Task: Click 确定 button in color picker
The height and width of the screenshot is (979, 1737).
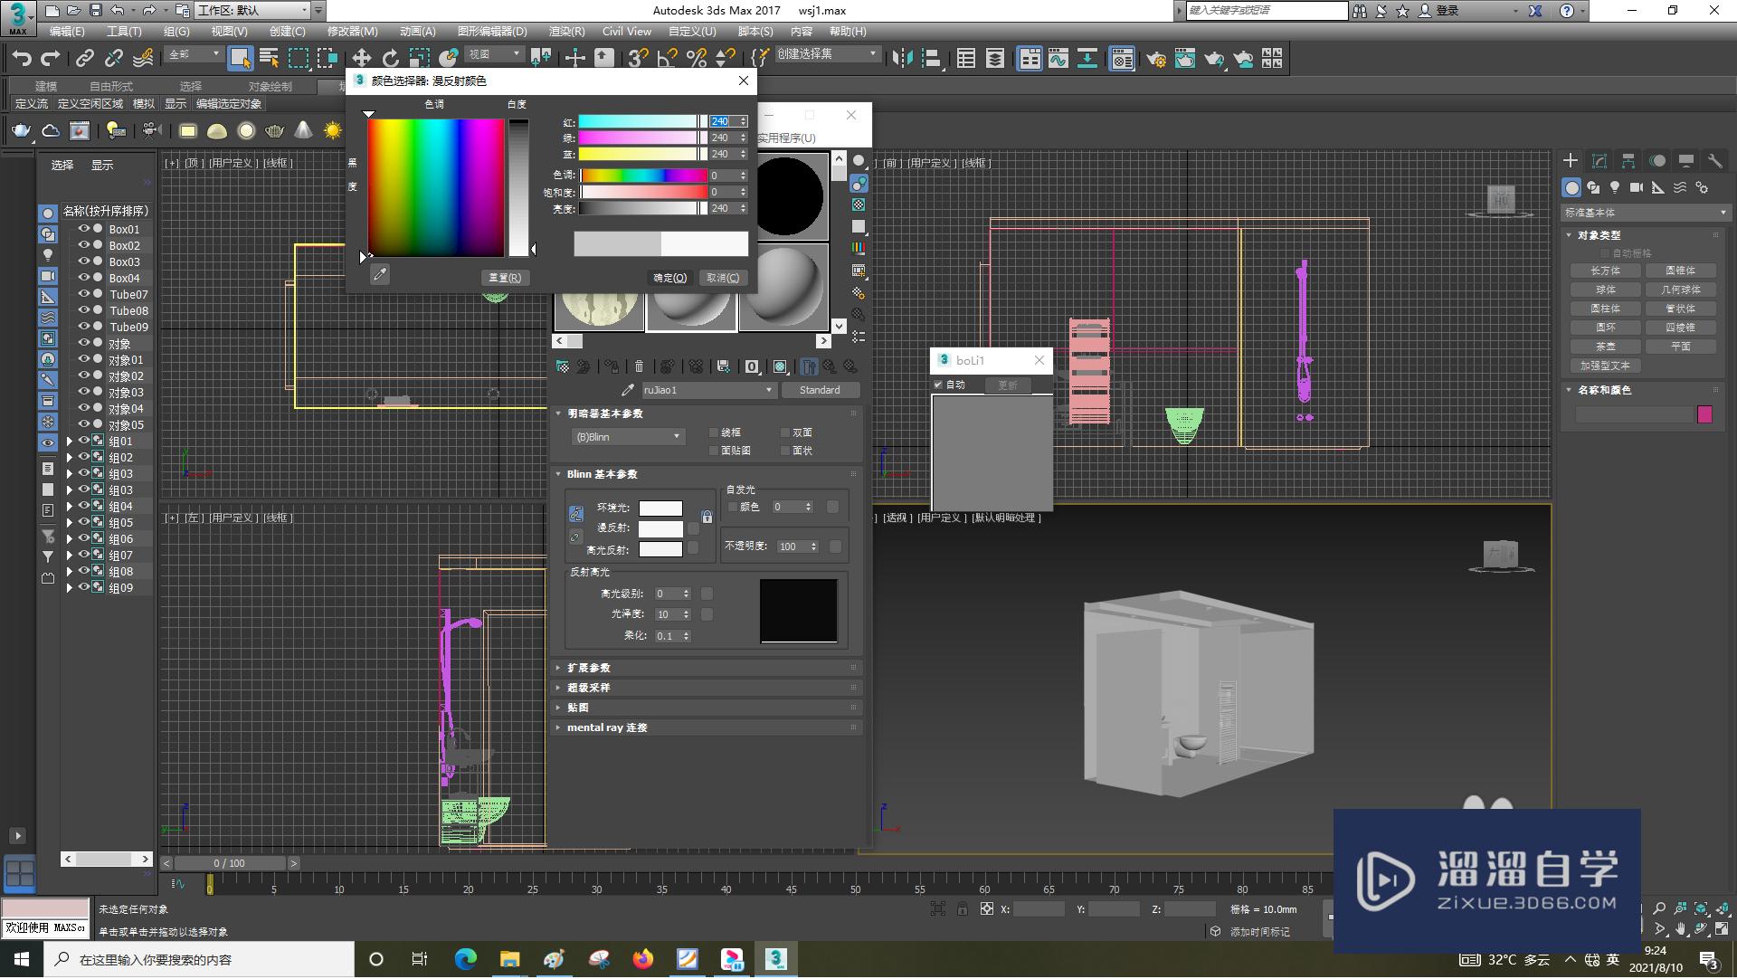Action: tap(666, 277)
